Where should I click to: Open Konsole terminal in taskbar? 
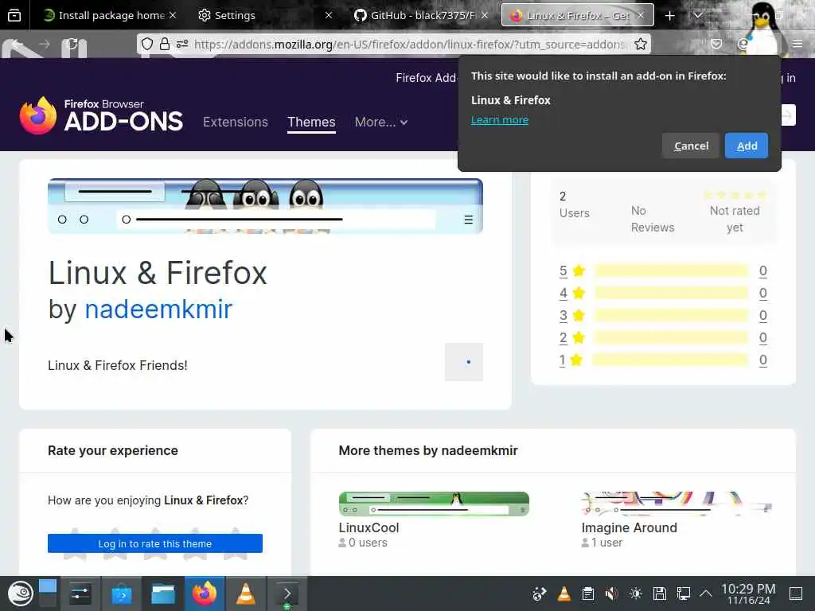pyautogui.click(x=287, y=593)
